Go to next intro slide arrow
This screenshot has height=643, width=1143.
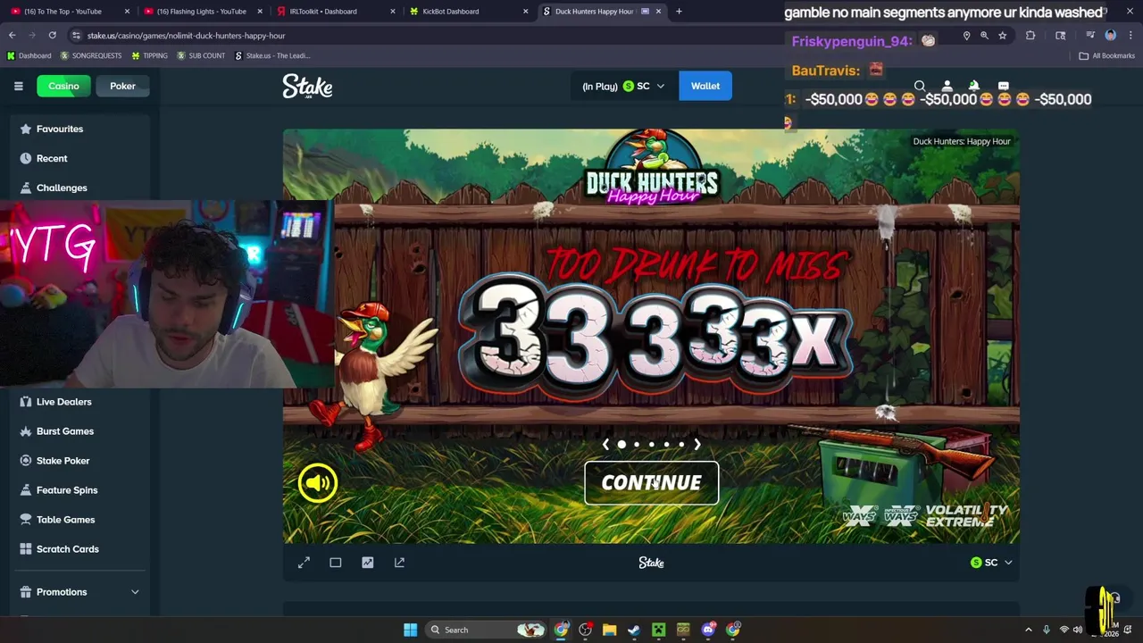[x=697, y=444]
